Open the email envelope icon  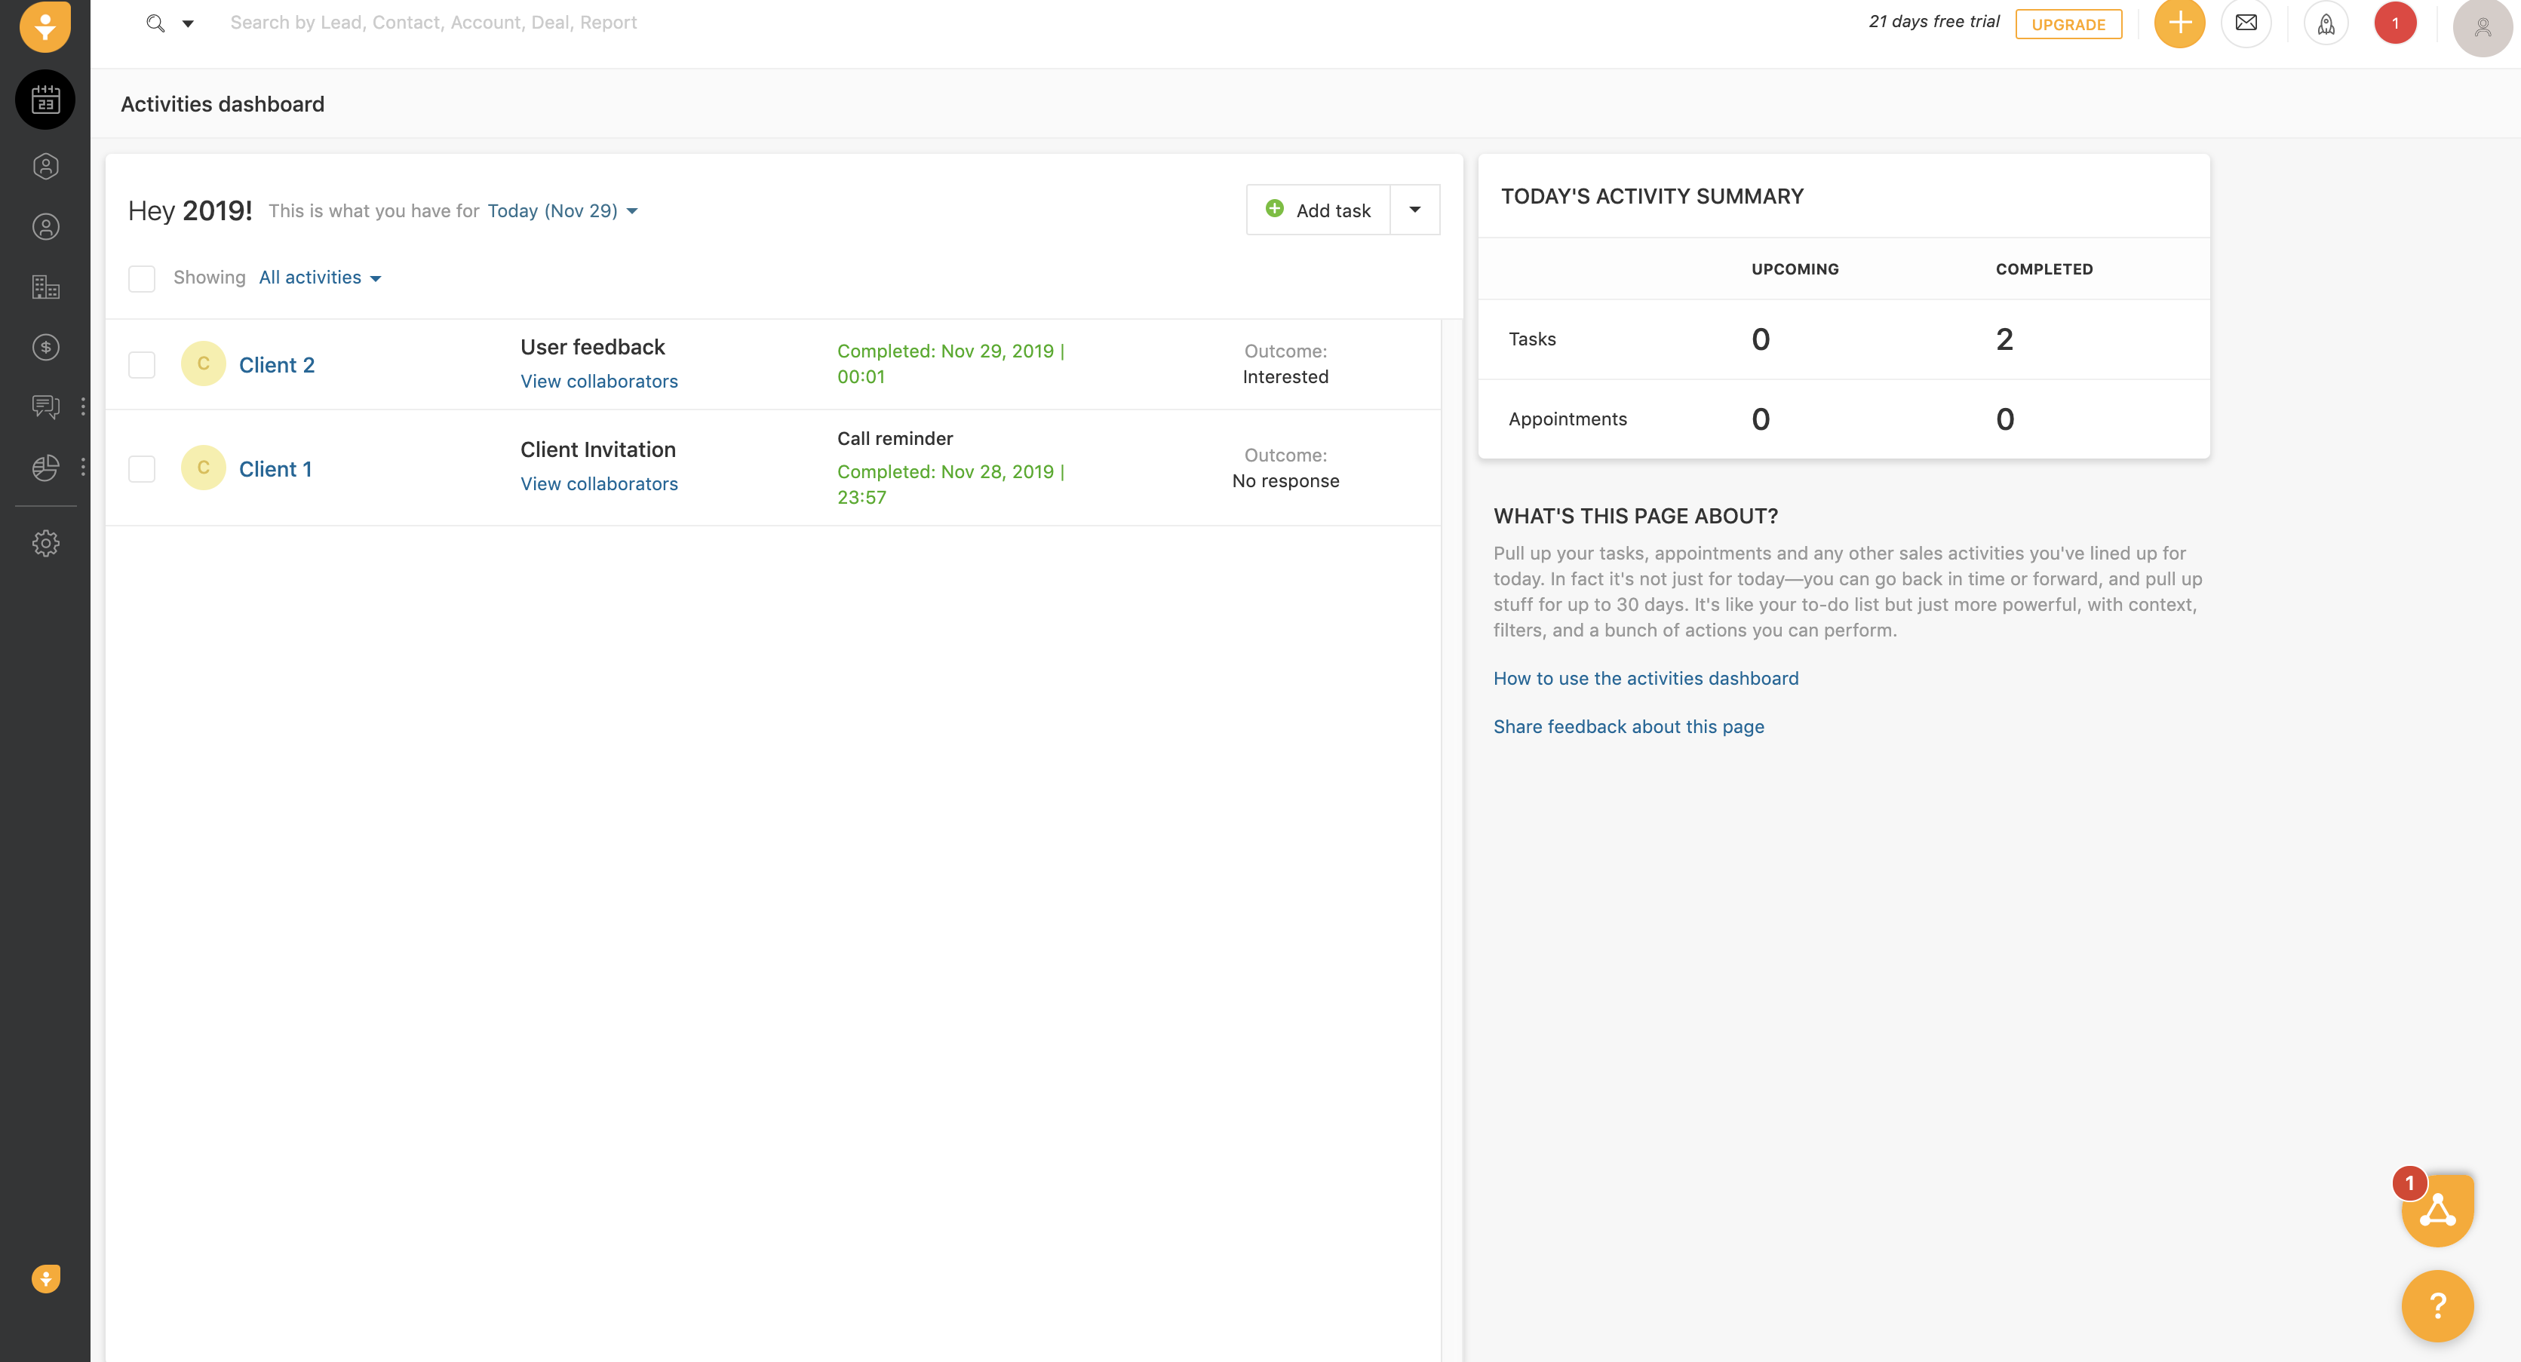click(2246, 23)
